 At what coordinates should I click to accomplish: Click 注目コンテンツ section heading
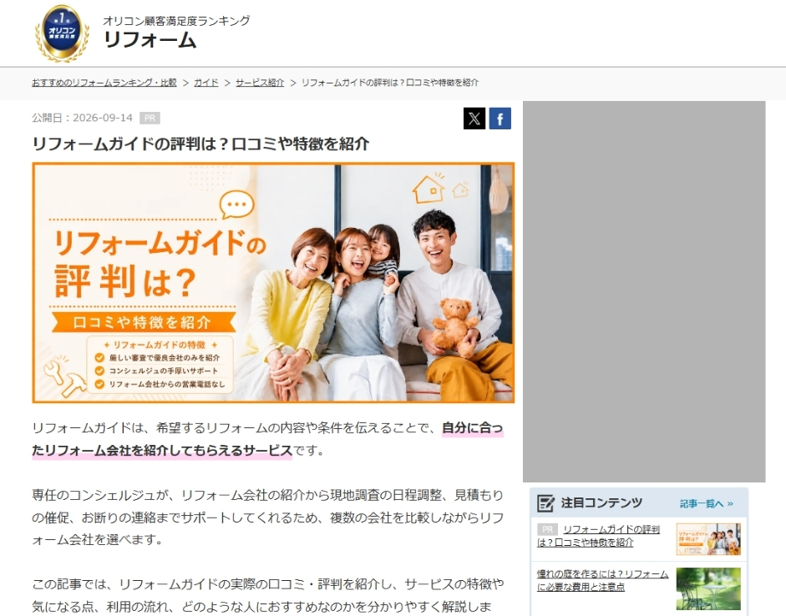(601, 502)
